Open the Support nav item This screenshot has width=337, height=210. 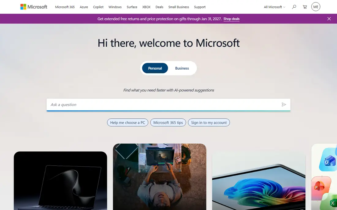pos(200,7)
